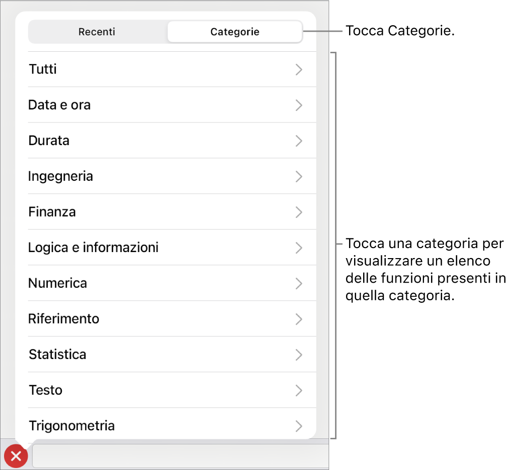Open the Data e ora category
Image resolution: width=511 pixels, height=470 pixels.
[x=59, y=105]
